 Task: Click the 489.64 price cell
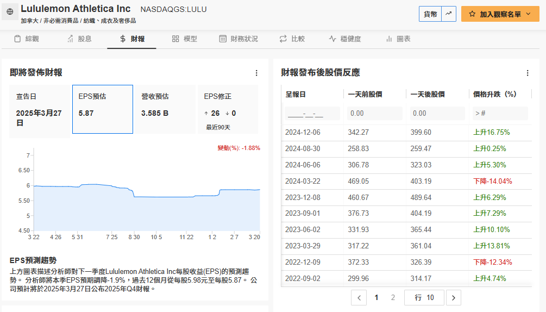tap(421, 197)
